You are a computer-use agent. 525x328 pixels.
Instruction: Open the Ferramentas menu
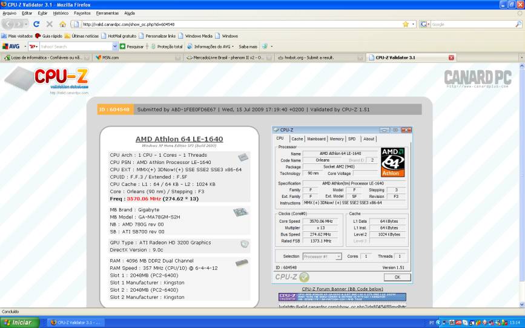(107, 13)
